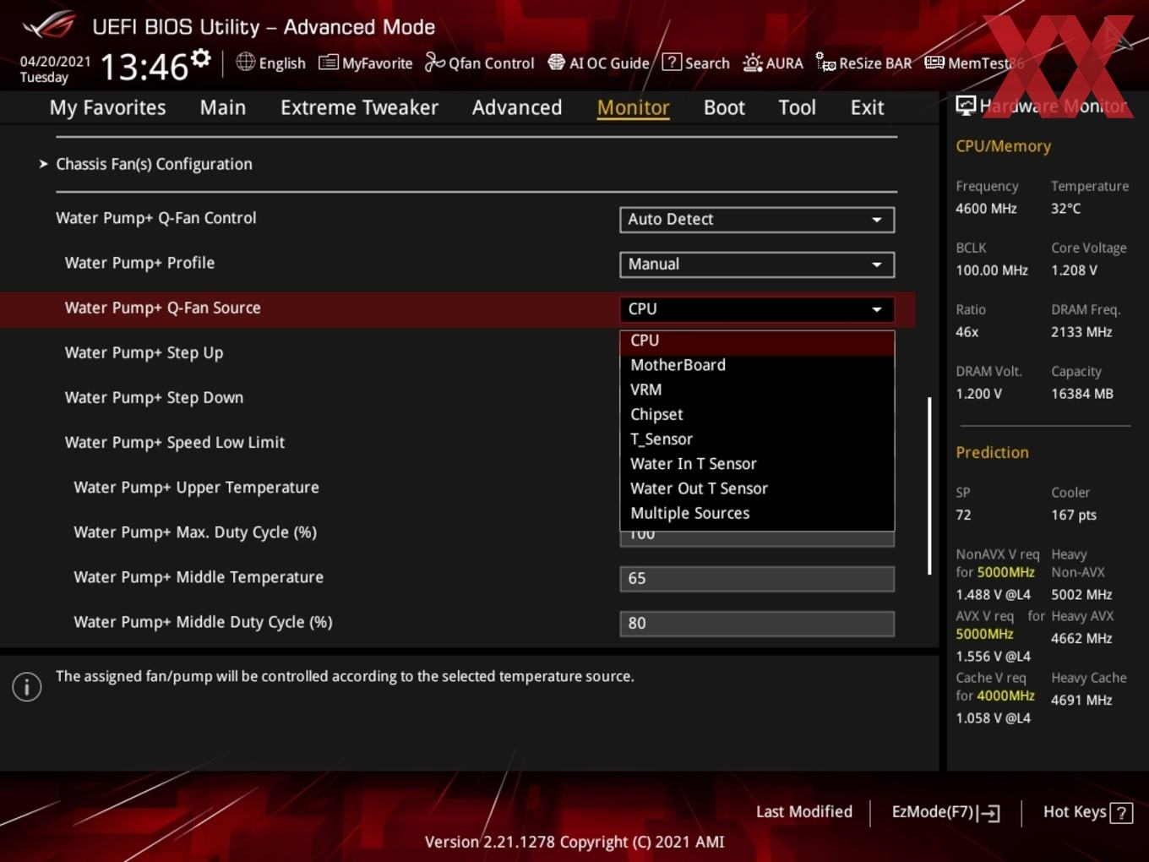Collapse Water Pump+ Q-Fan Source dropdown

tap(757, 309)
